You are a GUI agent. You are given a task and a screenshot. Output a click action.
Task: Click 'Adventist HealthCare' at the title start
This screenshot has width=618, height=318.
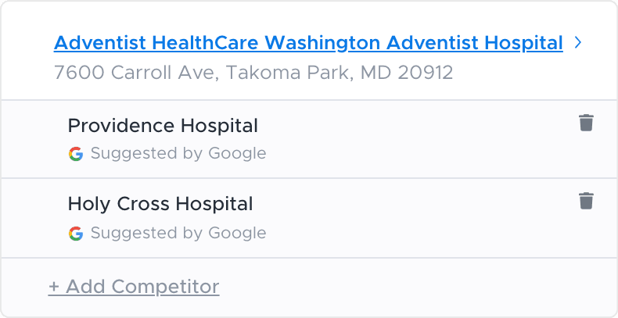coord(156,43)
